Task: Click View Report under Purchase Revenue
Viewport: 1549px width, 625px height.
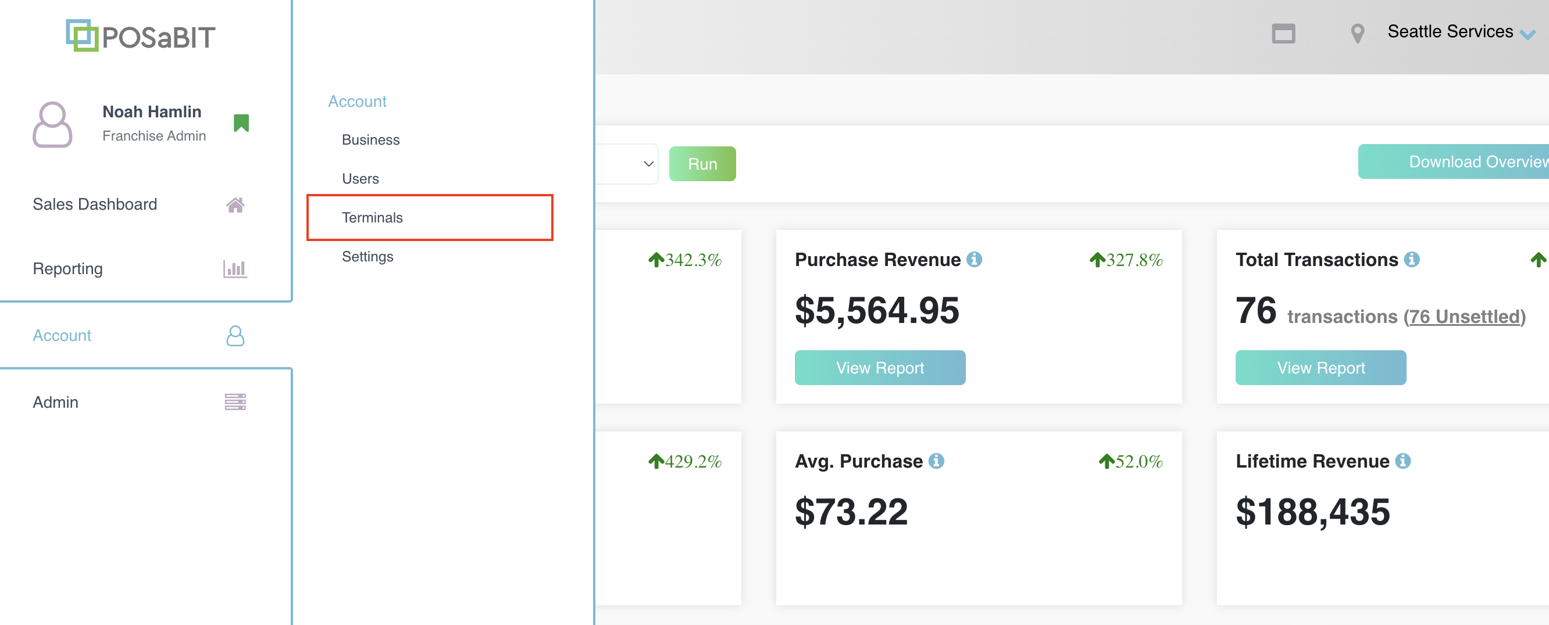Action: point(880,368)
